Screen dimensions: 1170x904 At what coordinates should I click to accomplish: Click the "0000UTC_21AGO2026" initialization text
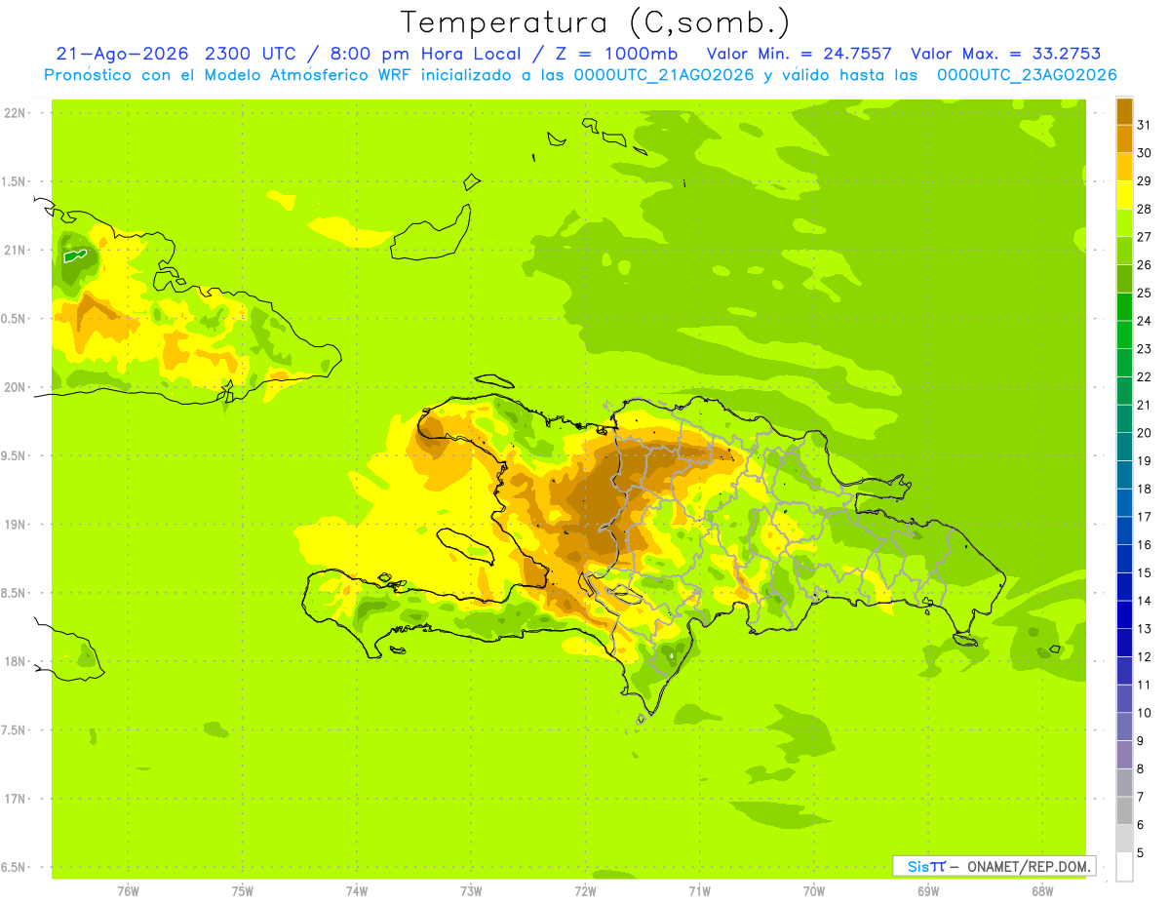[x=665, y=75]
